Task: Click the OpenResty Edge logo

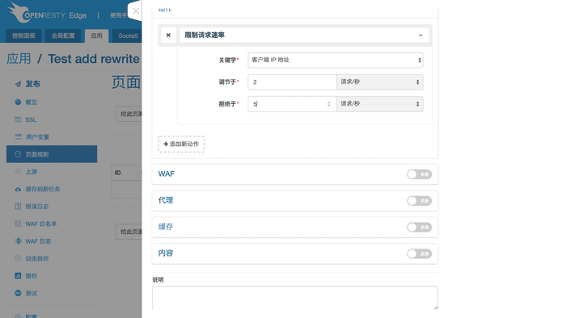Action: pos(47,13)
